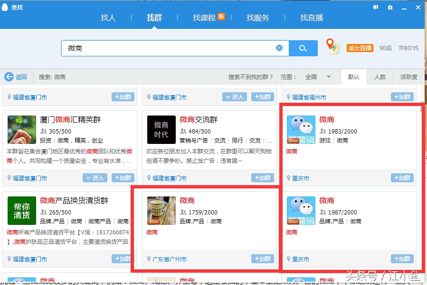Screen dimensions: 427x285
Task: Click the 美女直播 hot keyword
Action: click(x=360, y=47)
